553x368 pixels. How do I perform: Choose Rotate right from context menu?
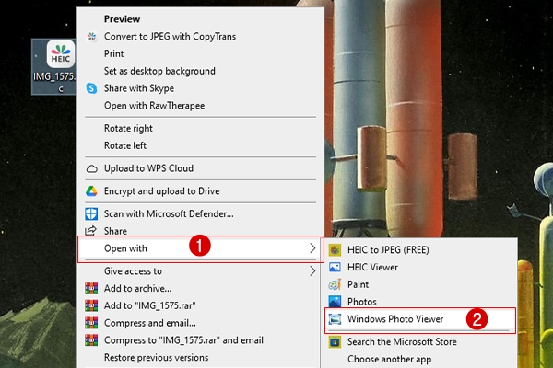tap(129, 128)
